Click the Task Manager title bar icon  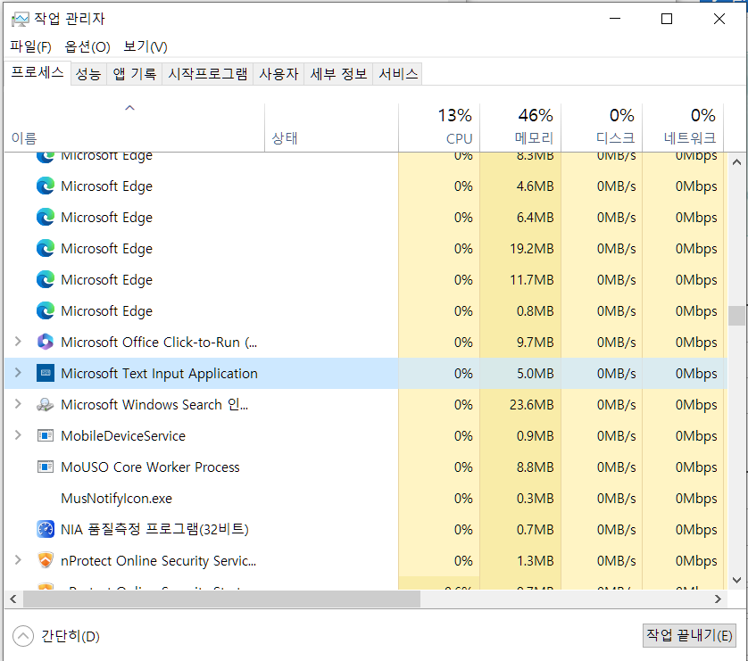[x=20, y=19]
